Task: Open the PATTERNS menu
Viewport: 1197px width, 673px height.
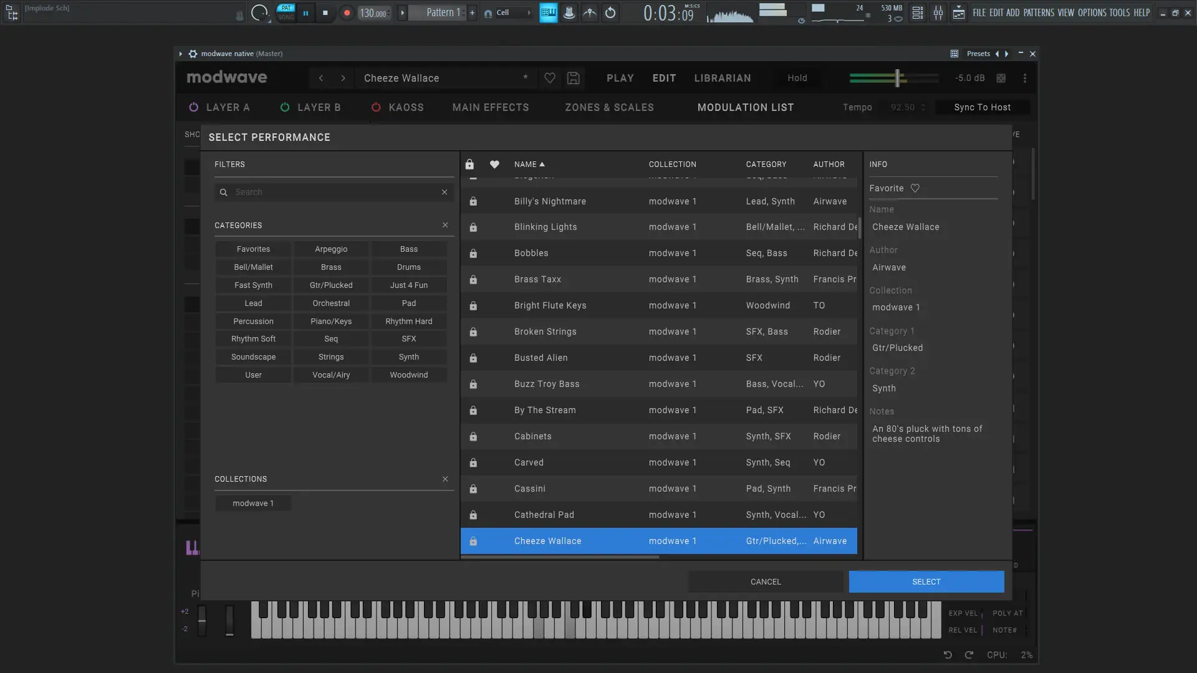Action: (1038, 12)
